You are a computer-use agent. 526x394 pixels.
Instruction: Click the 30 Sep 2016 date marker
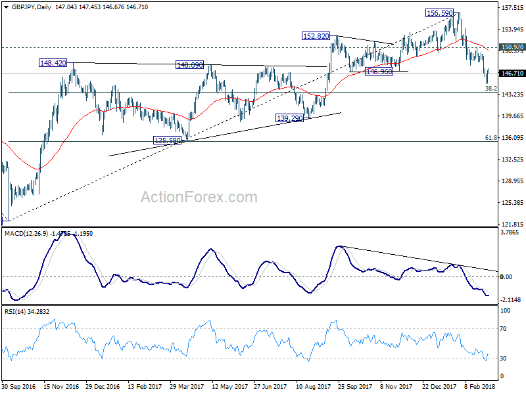click(x=18, y=386)
